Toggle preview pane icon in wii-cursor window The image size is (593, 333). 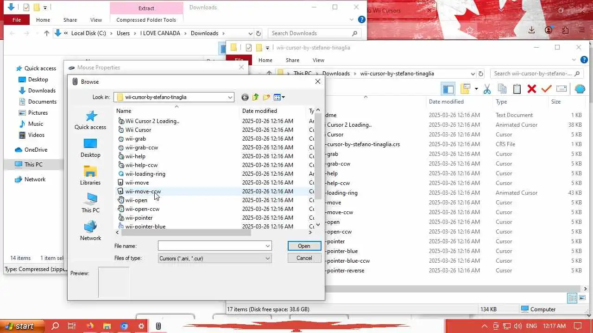pyautogui.click(x=448, y=89)
